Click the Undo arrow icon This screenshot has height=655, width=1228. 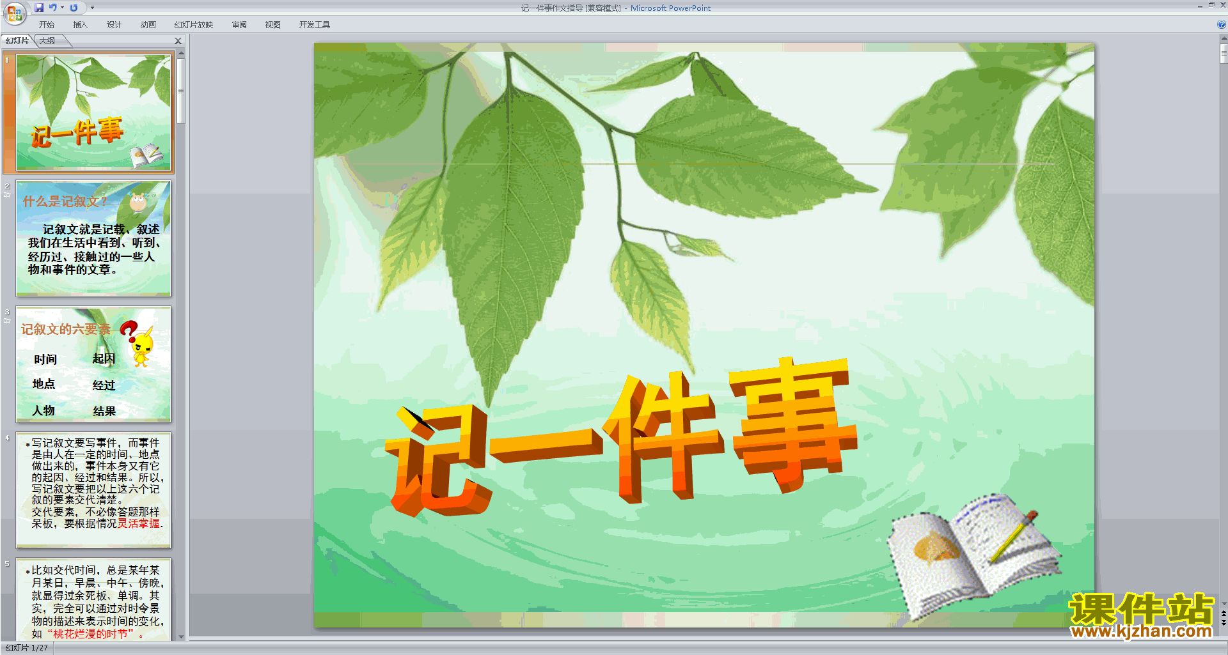click(53, 8)
